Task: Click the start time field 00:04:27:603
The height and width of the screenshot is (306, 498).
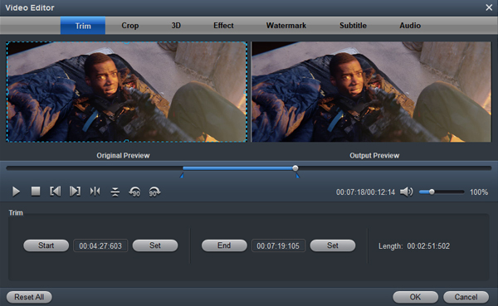Action: pos(100,245)
